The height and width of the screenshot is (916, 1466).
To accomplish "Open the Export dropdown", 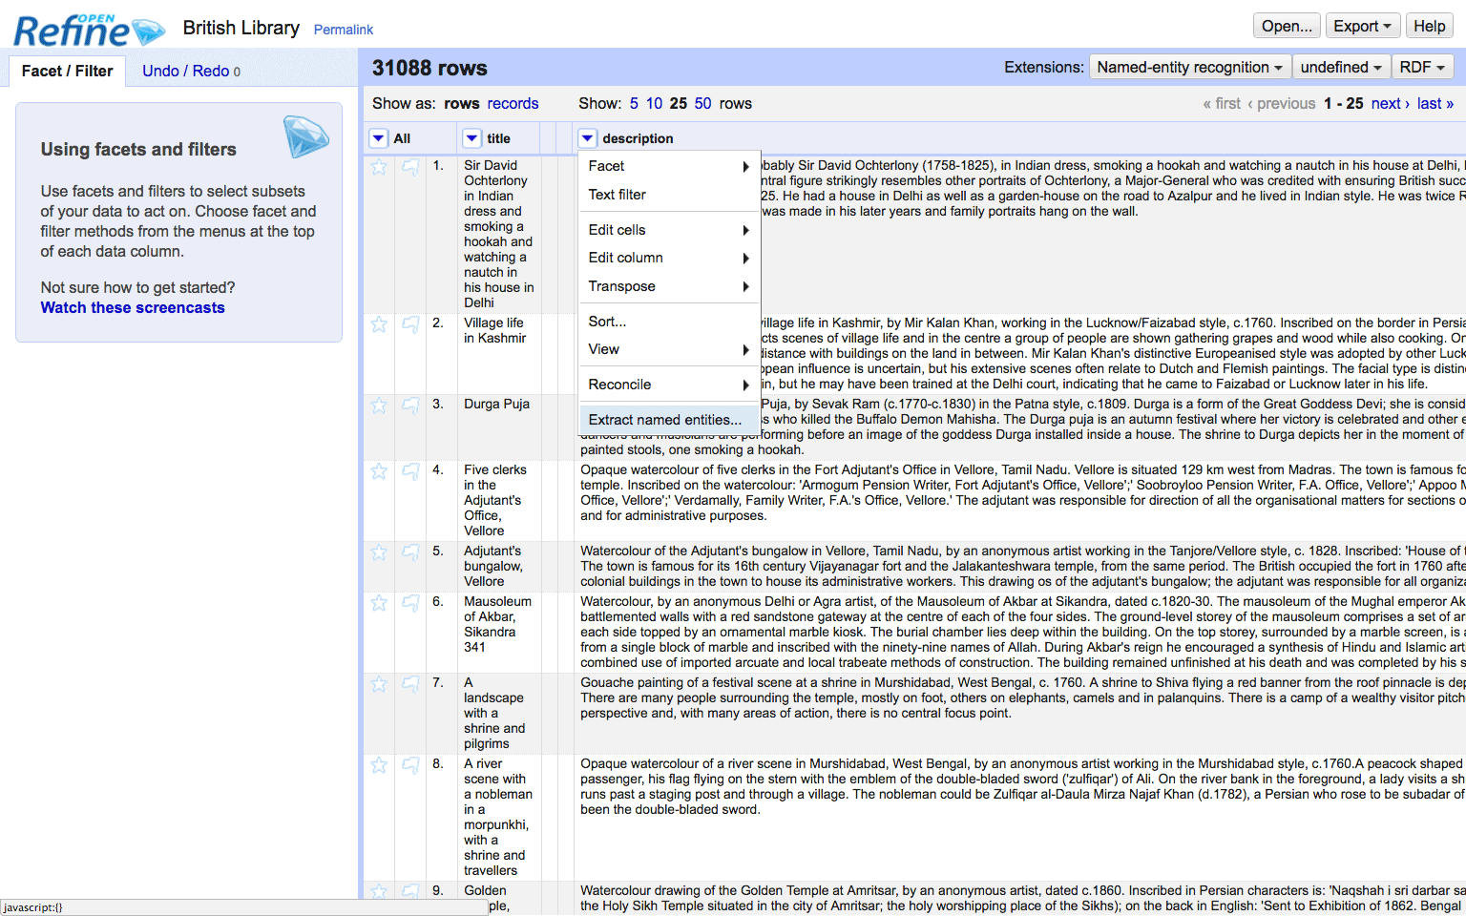I will click(1362, 26).
